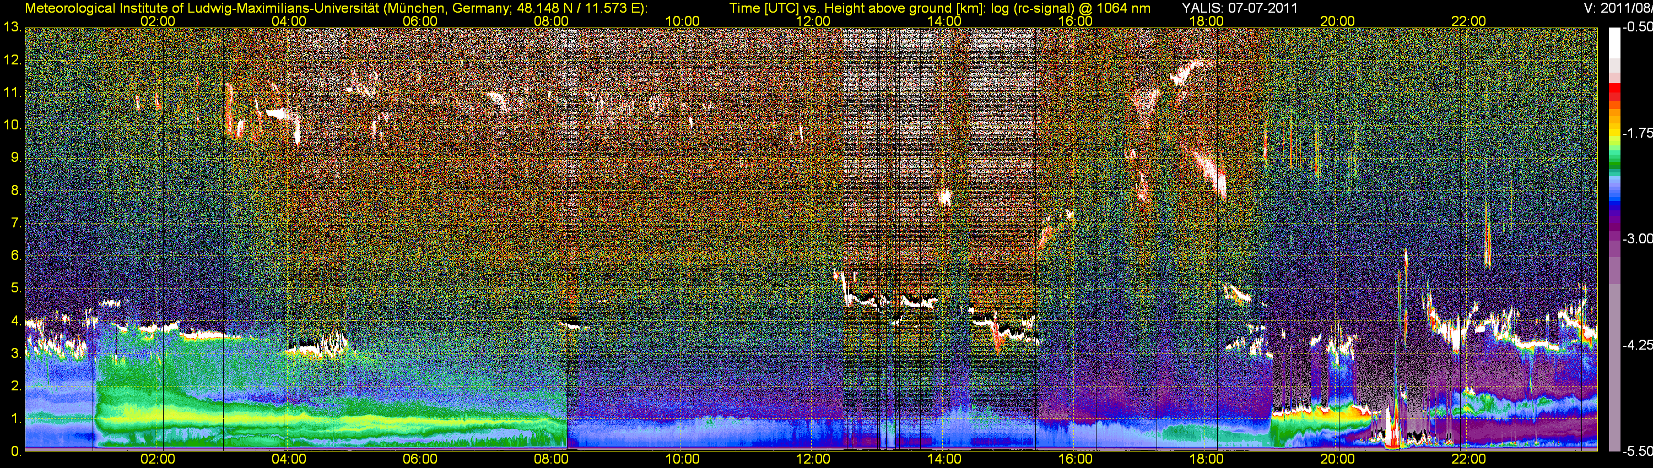Click the 12. km height axis label
1653x468 pixels.
tap(13, 60)
